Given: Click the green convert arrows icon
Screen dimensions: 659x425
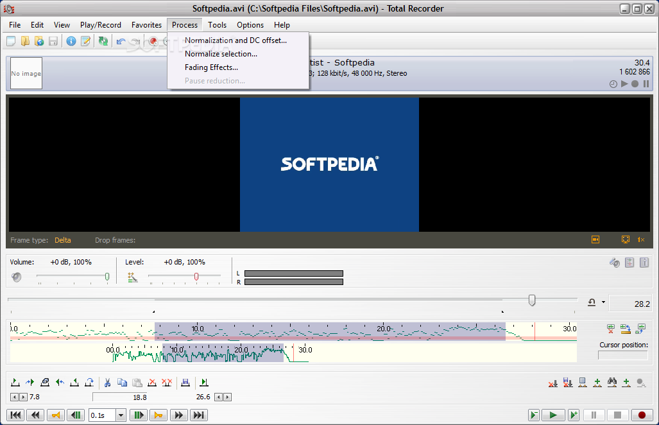Looking at the screenshot, I should pos(103,41).
